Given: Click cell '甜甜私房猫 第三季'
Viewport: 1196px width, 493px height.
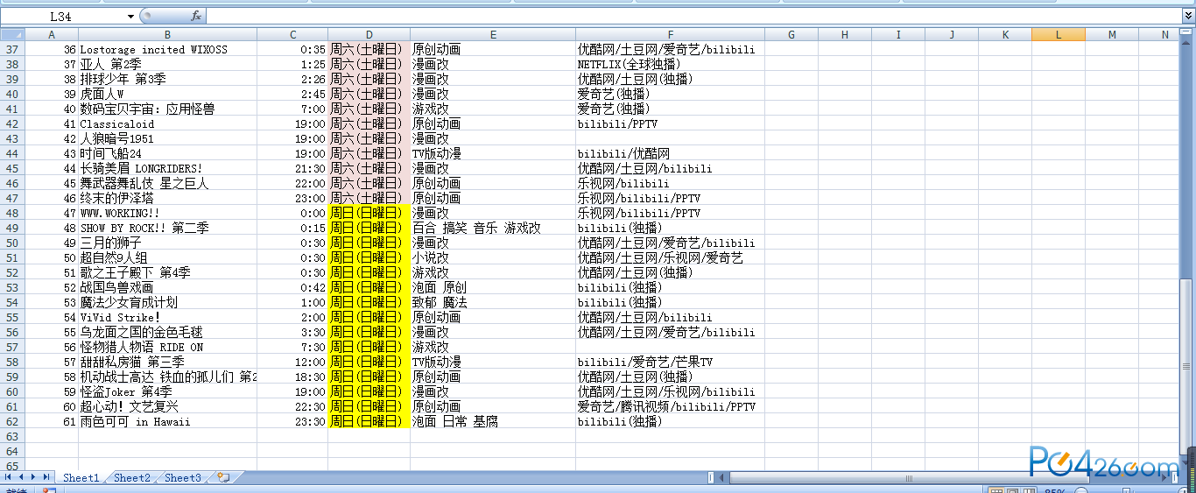Looking at the screenshot, I should point(168,362).
